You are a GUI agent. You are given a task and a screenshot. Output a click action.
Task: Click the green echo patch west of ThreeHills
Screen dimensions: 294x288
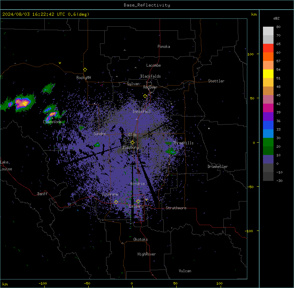[x=171, y=151]
